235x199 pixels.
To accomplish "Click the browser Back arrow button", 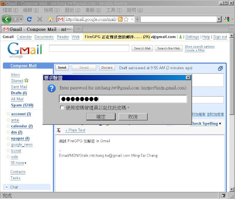I will (7, 19).
